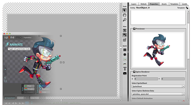The image size is (192, 105).
Task: Toggle the Spine loop playback button
Action: click(27, 103)
